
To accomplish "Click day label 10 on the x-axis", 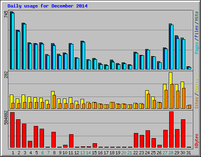I will pos(65,153).
